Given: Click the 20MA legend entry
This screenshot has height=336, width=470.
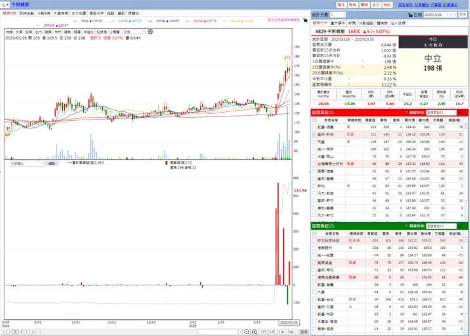Looking at the screenshot, I should tap(164, 21).
